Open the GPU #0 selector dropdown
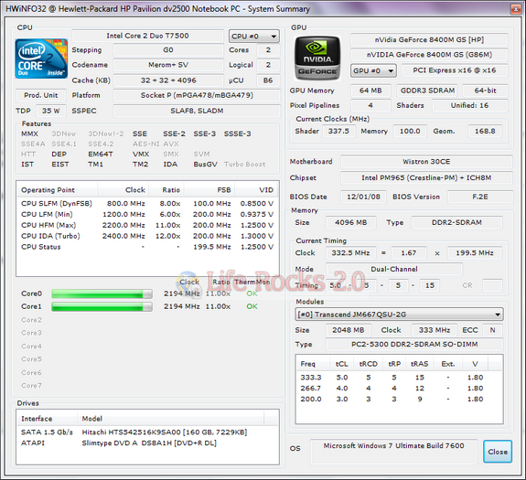 pyautogui.click(x=373, y=70)
